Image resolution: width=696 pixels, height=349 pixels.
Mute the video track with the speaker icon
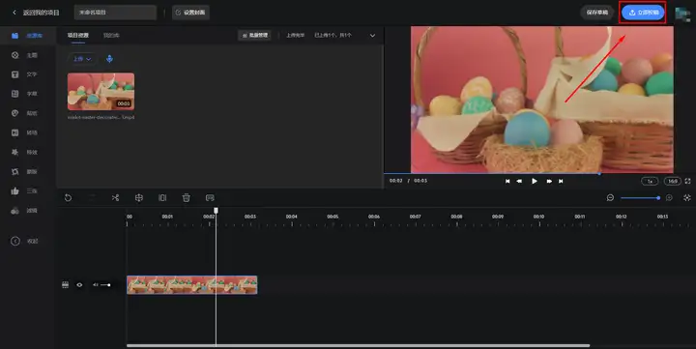(x=95, y=285)
